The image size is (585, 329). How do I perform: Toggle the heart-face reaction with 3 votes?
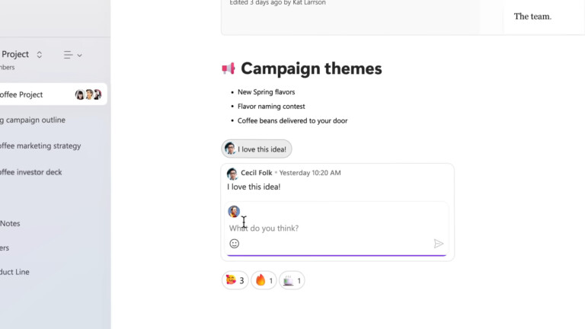tap(235, 280)
